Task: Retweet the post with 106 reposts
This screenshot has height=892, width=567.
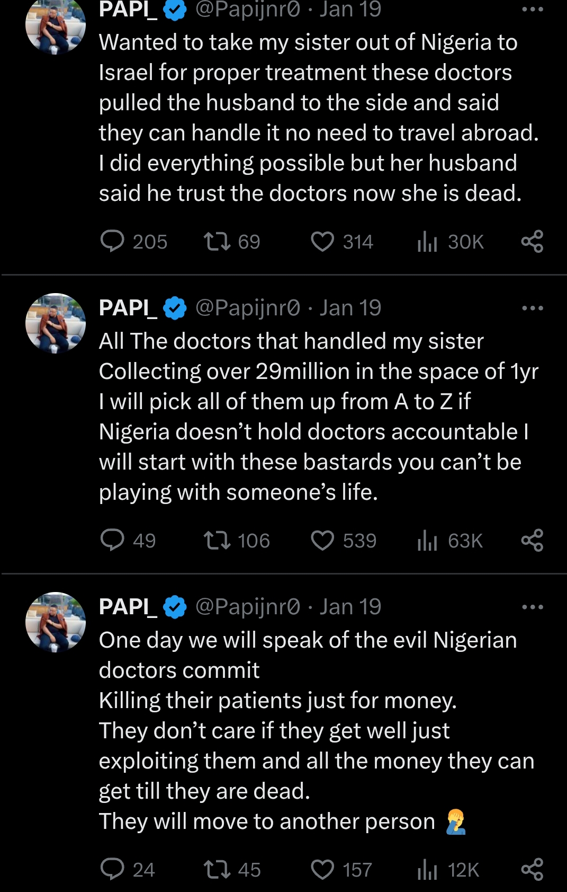Action: [x=217, y=541]
